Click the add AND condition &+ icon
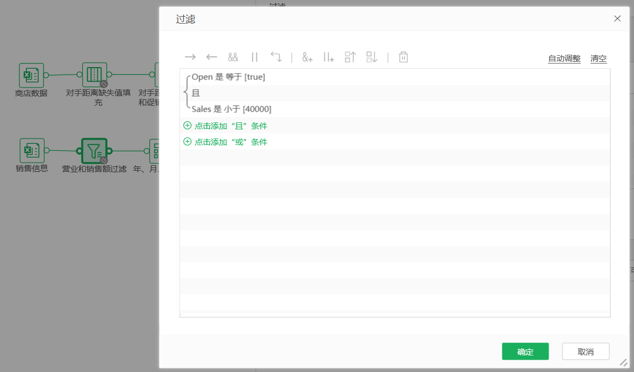Screen dimensions: 634x372 (307, 57)
